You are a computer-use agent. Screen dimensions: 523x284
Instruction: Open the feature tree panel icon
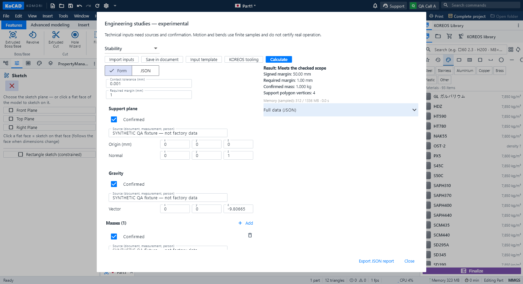(x=6, y=63)
